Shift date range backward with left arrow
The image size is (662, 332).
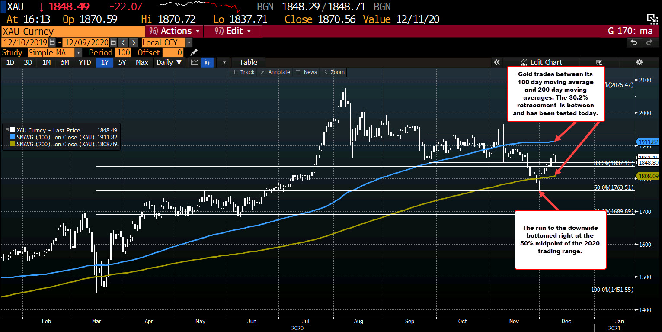click(x=123, y=42)
